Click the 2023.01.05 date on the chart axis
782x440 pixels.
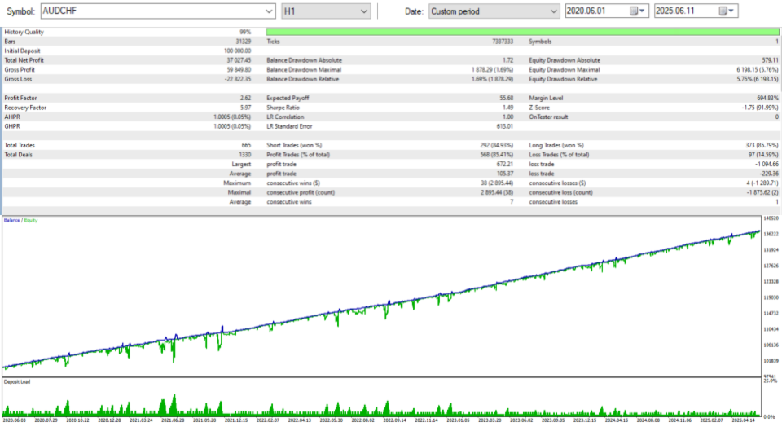tap(458, 420)
